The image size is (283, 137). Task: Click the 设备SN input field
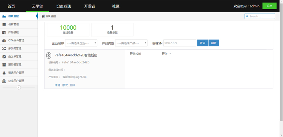tap(180, 43)
